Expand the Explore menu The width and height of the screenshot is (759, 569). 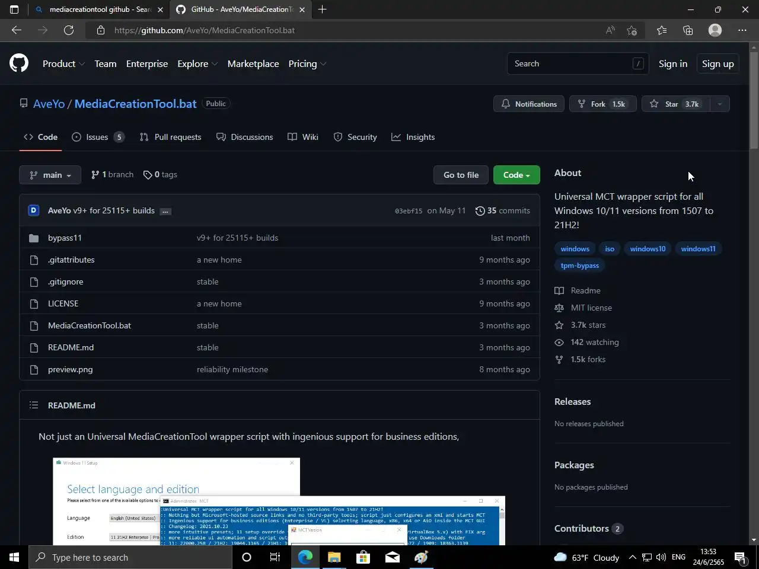197,63
